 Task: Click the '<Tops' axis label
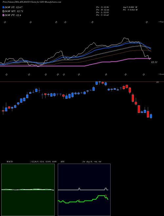161,22
